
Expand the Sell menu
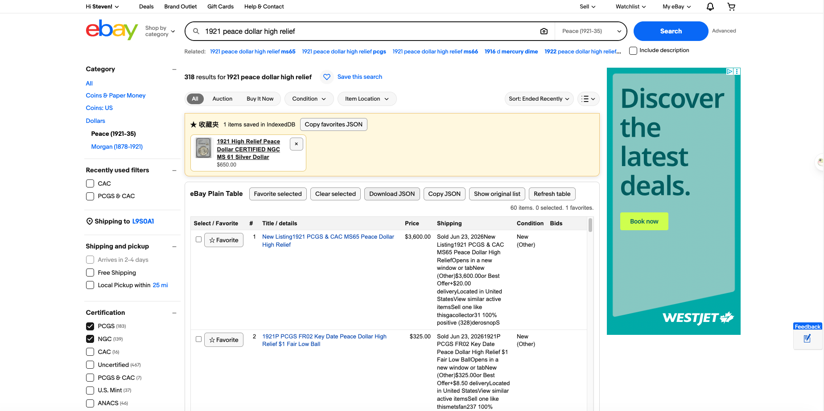click(x=588, y=7)
